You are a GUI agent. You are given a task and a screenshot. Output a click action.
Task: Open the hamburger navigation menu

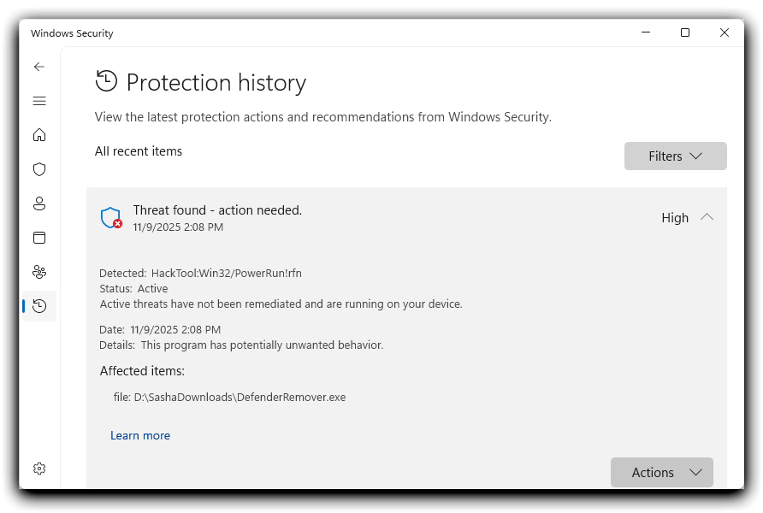(39, 101)
